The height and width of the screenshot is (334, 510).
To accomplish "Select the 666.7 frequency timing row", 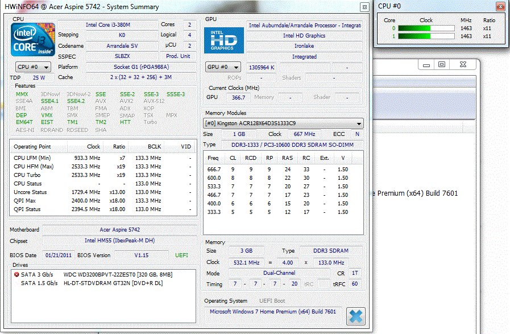I will (x=283, y=170).
